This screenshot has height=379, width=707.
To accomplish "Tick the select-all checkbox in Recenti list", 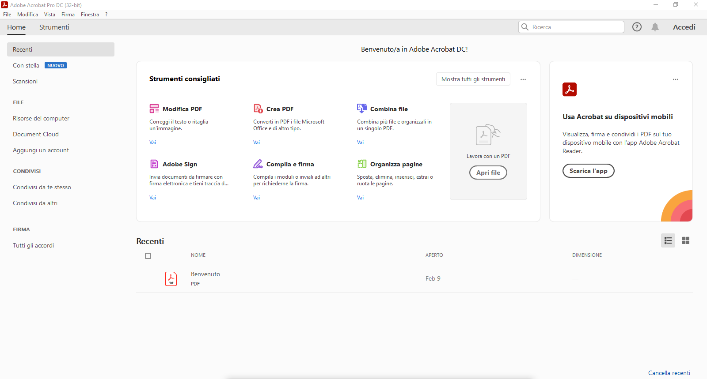I will [148, 256].
